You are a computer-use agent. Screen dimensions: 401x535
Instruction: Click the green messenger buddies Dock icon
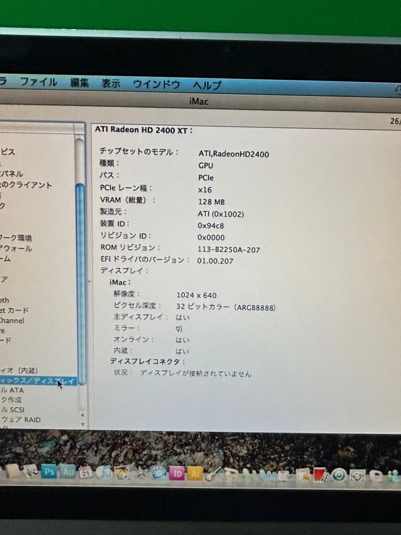click(394, 476)
